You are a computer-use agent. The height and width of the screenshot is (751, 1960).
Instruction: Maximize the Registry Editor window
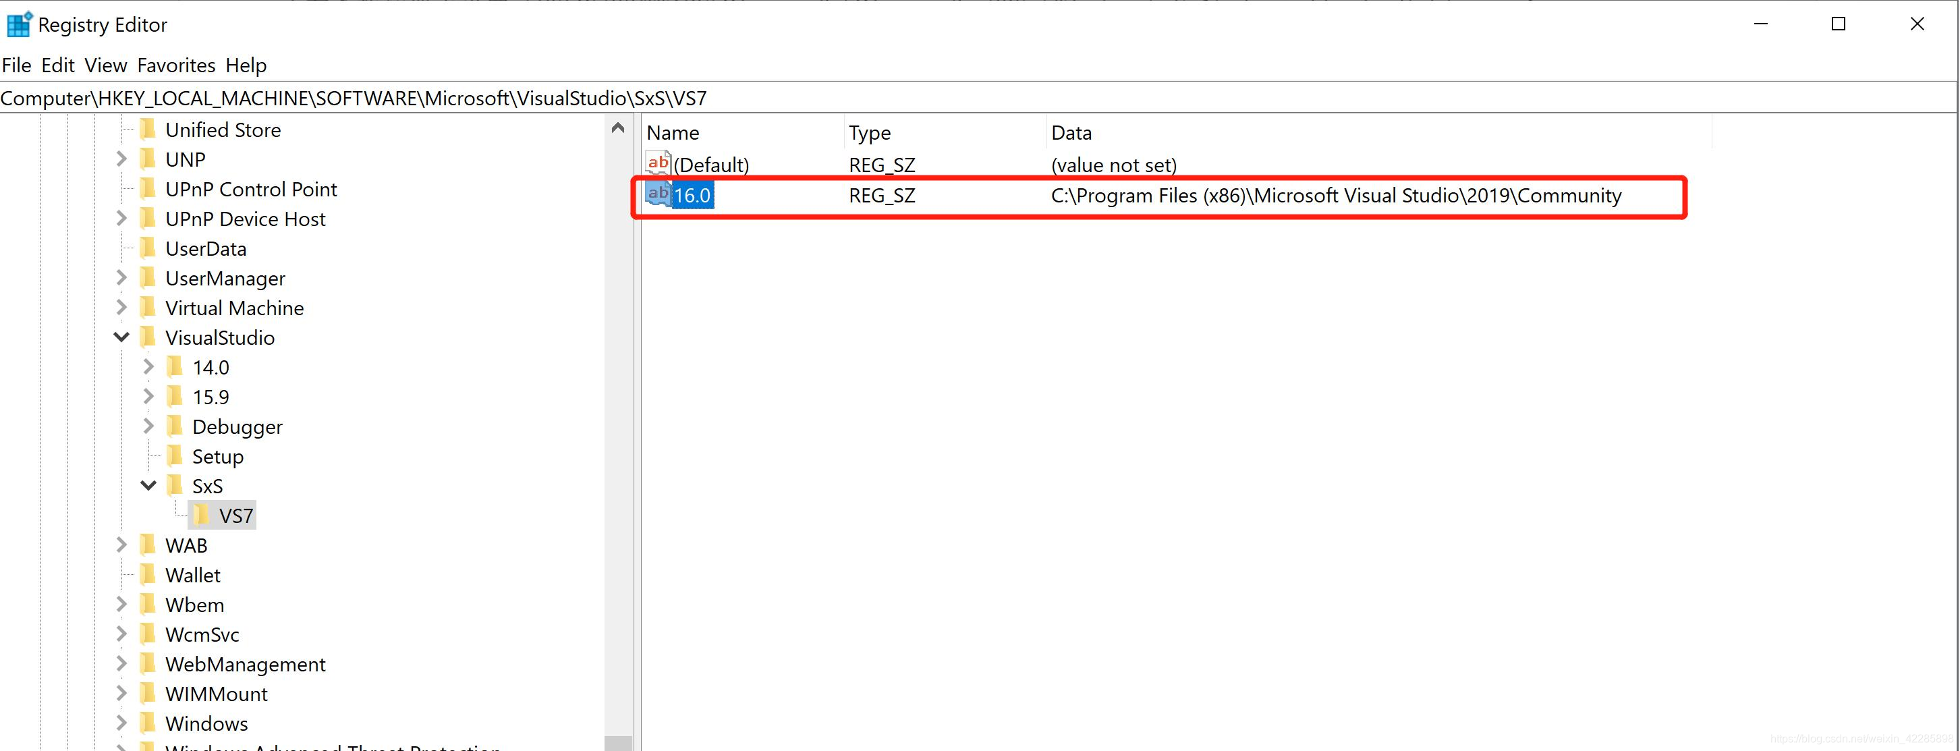pyautogui.click(x=1839, y=24)
